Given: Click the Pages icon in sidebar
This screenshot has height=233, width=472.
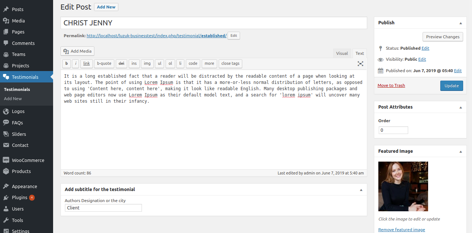Looking at the screenshot, I should (6, 32).
